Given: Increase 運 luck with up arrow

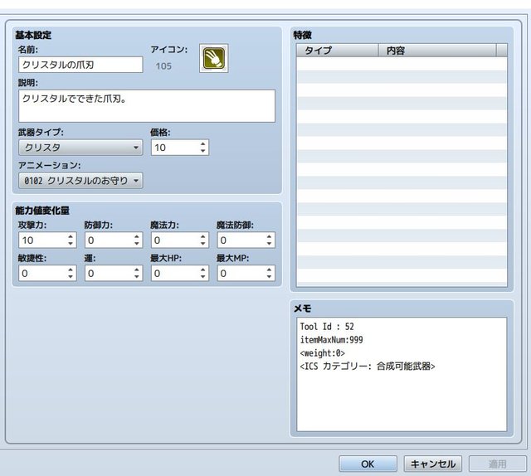Looking at the screenshot, I should coord(136,270).
